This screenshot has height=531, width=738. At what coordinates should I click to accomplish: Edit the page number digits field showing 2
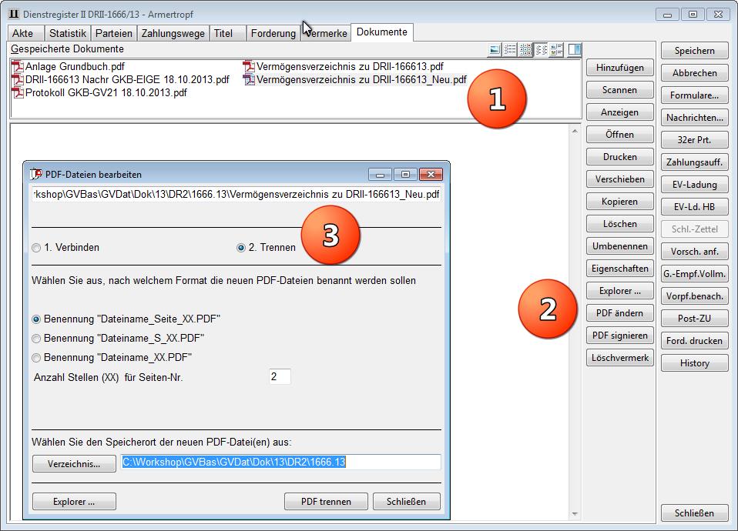tap(280, 376)
